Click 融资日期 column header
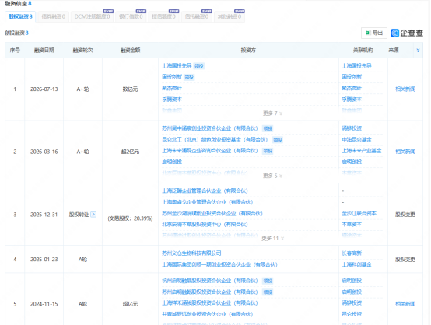 pos(44,50)
